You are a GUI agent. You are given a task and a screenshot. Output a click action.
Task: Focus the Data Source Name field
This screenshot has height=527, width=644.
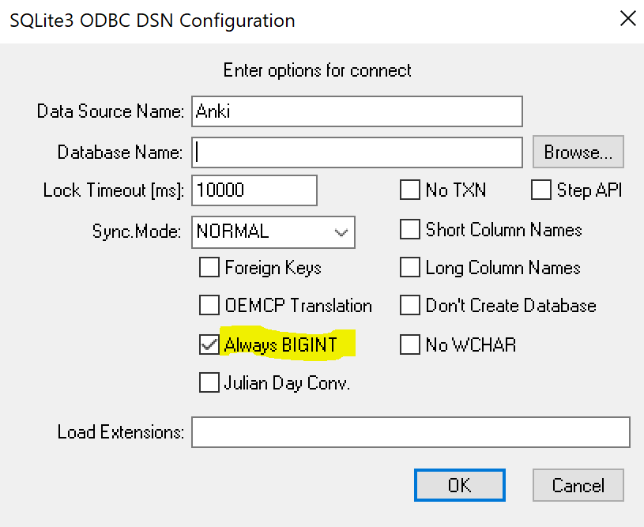click(357, 111)
